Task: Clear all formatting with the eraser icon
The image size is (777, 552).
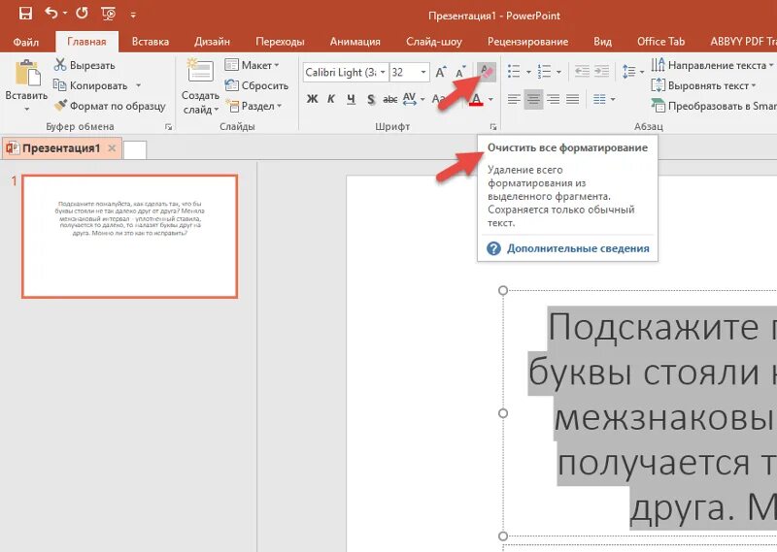Action: (x=487, y=73)
